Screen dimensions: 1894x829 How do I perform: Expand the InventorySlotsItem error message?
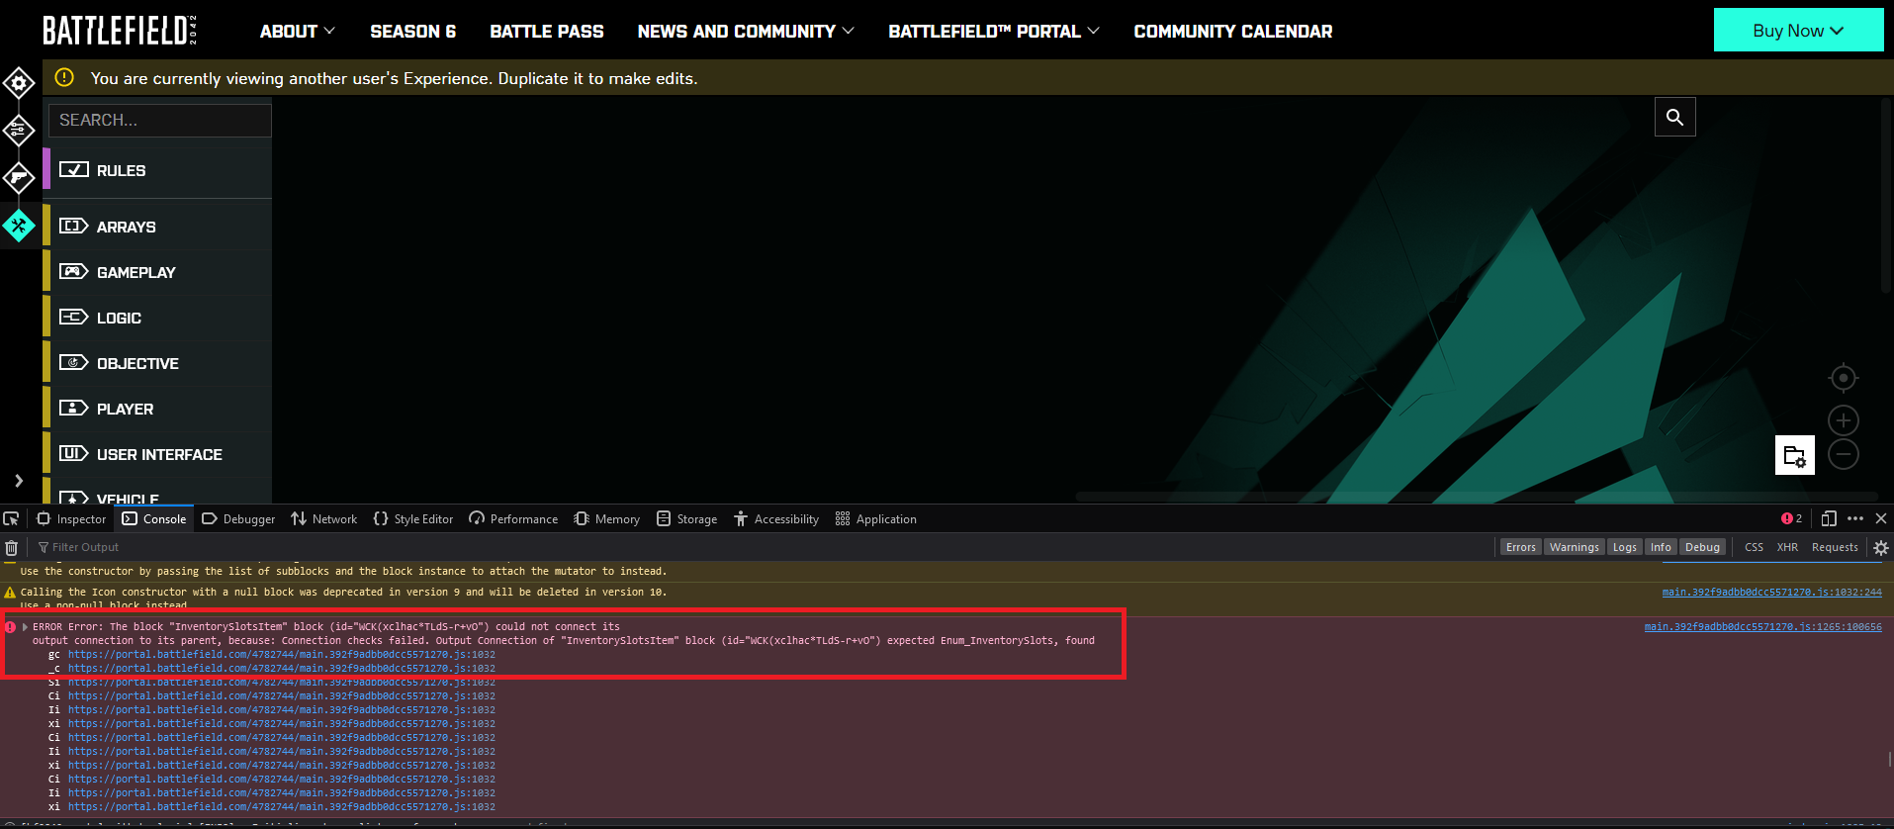click(x=25, y=627)
